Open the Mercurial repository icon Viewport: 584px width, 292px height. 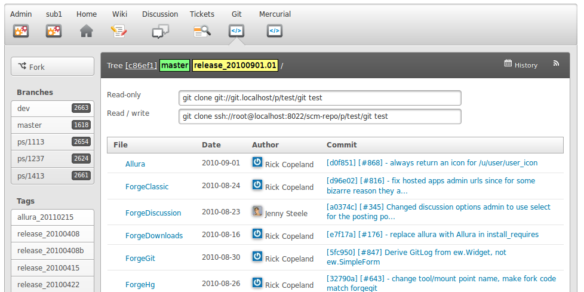[x=275, y=30]
